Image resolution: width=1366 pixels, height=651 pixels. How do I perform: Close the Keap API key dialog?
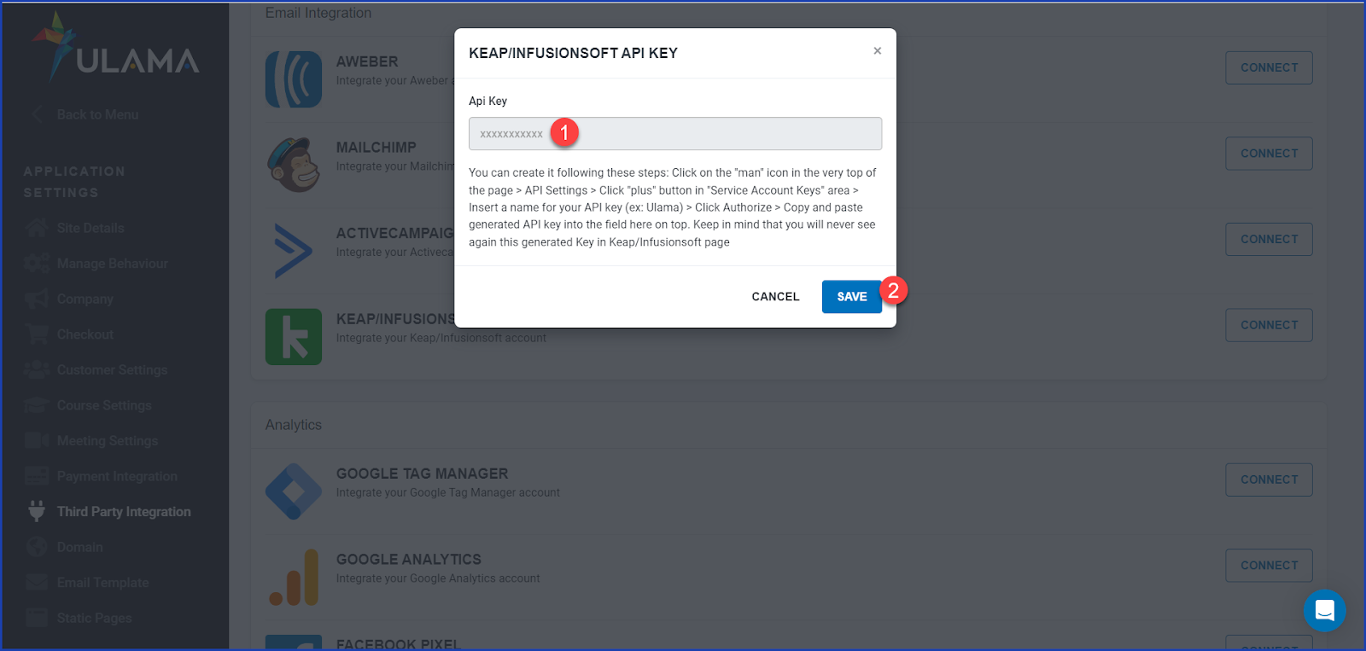(877, 51)
